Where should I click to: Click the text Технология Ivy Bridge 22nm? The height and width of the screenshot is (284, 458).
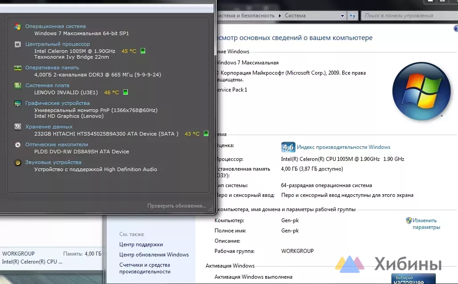(x=72, y=57)
